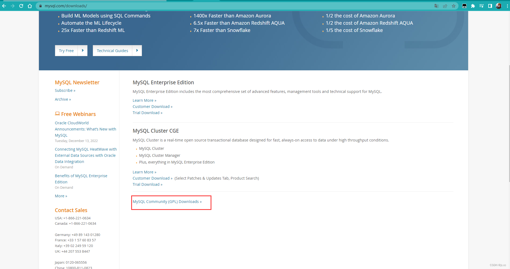Click the arrow beside Technical Guides
Viewport: 510px width, 269px height.
coord(137,50)
